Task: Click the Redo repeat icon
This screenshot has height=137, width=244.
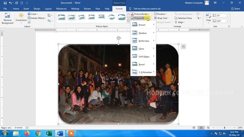Action: pos(16,3)
